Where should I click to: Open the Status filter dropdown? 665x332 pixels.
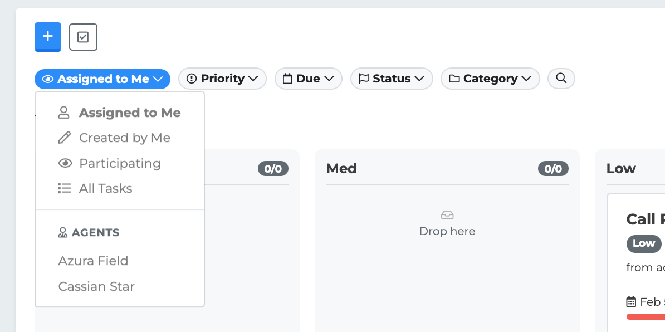pos(392,79)
